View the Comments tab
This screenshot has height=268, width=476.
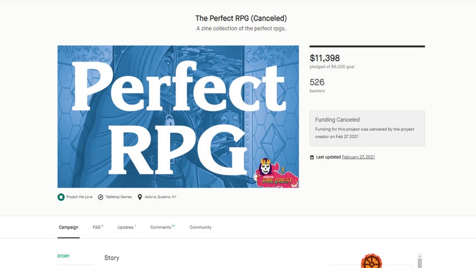click(163, 228)
